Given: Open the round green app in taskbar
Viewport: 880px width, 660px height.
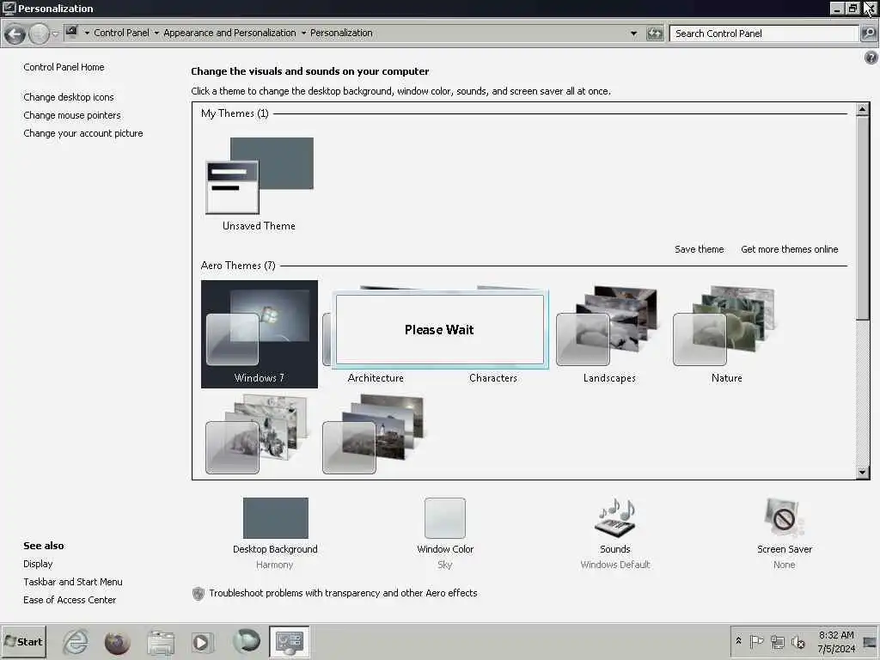Looking at the screenshot, I should point(246,641).
